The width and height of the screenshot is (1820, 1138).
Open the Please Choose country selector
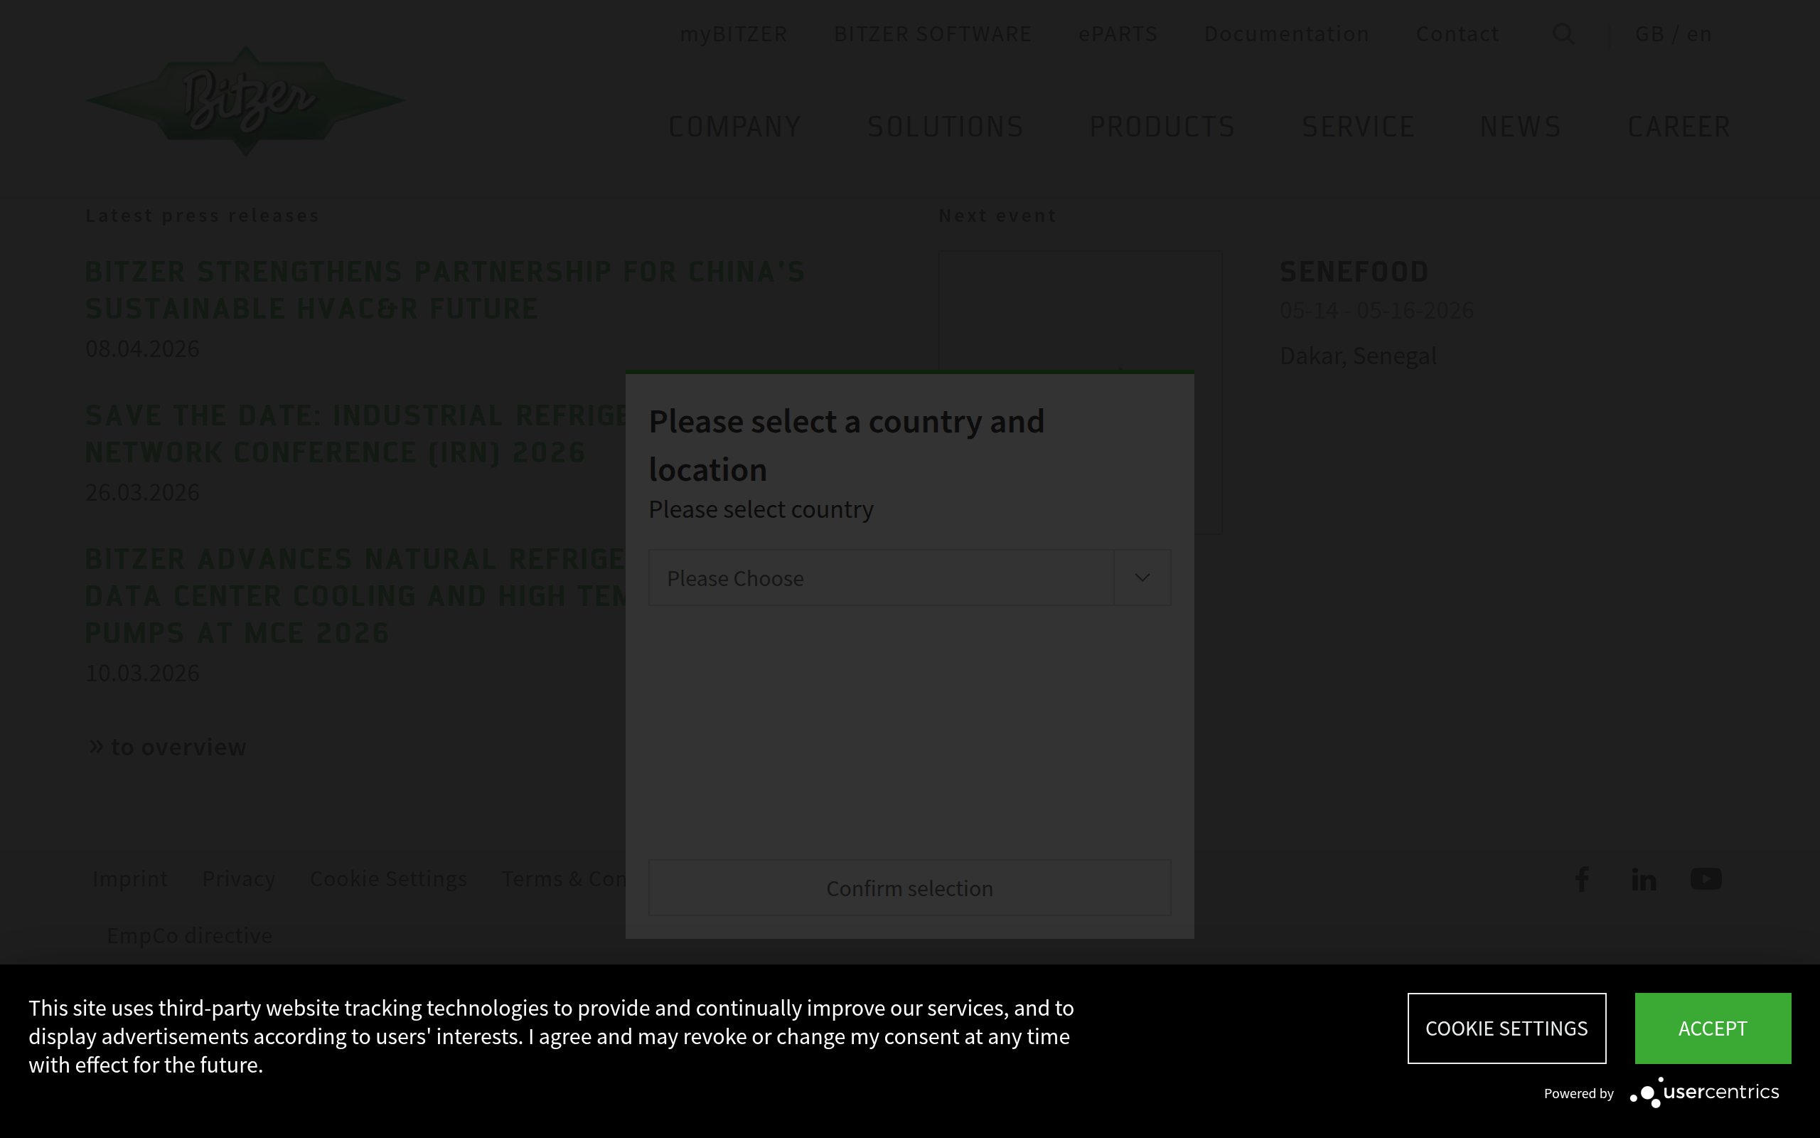(x=909, y=578)
